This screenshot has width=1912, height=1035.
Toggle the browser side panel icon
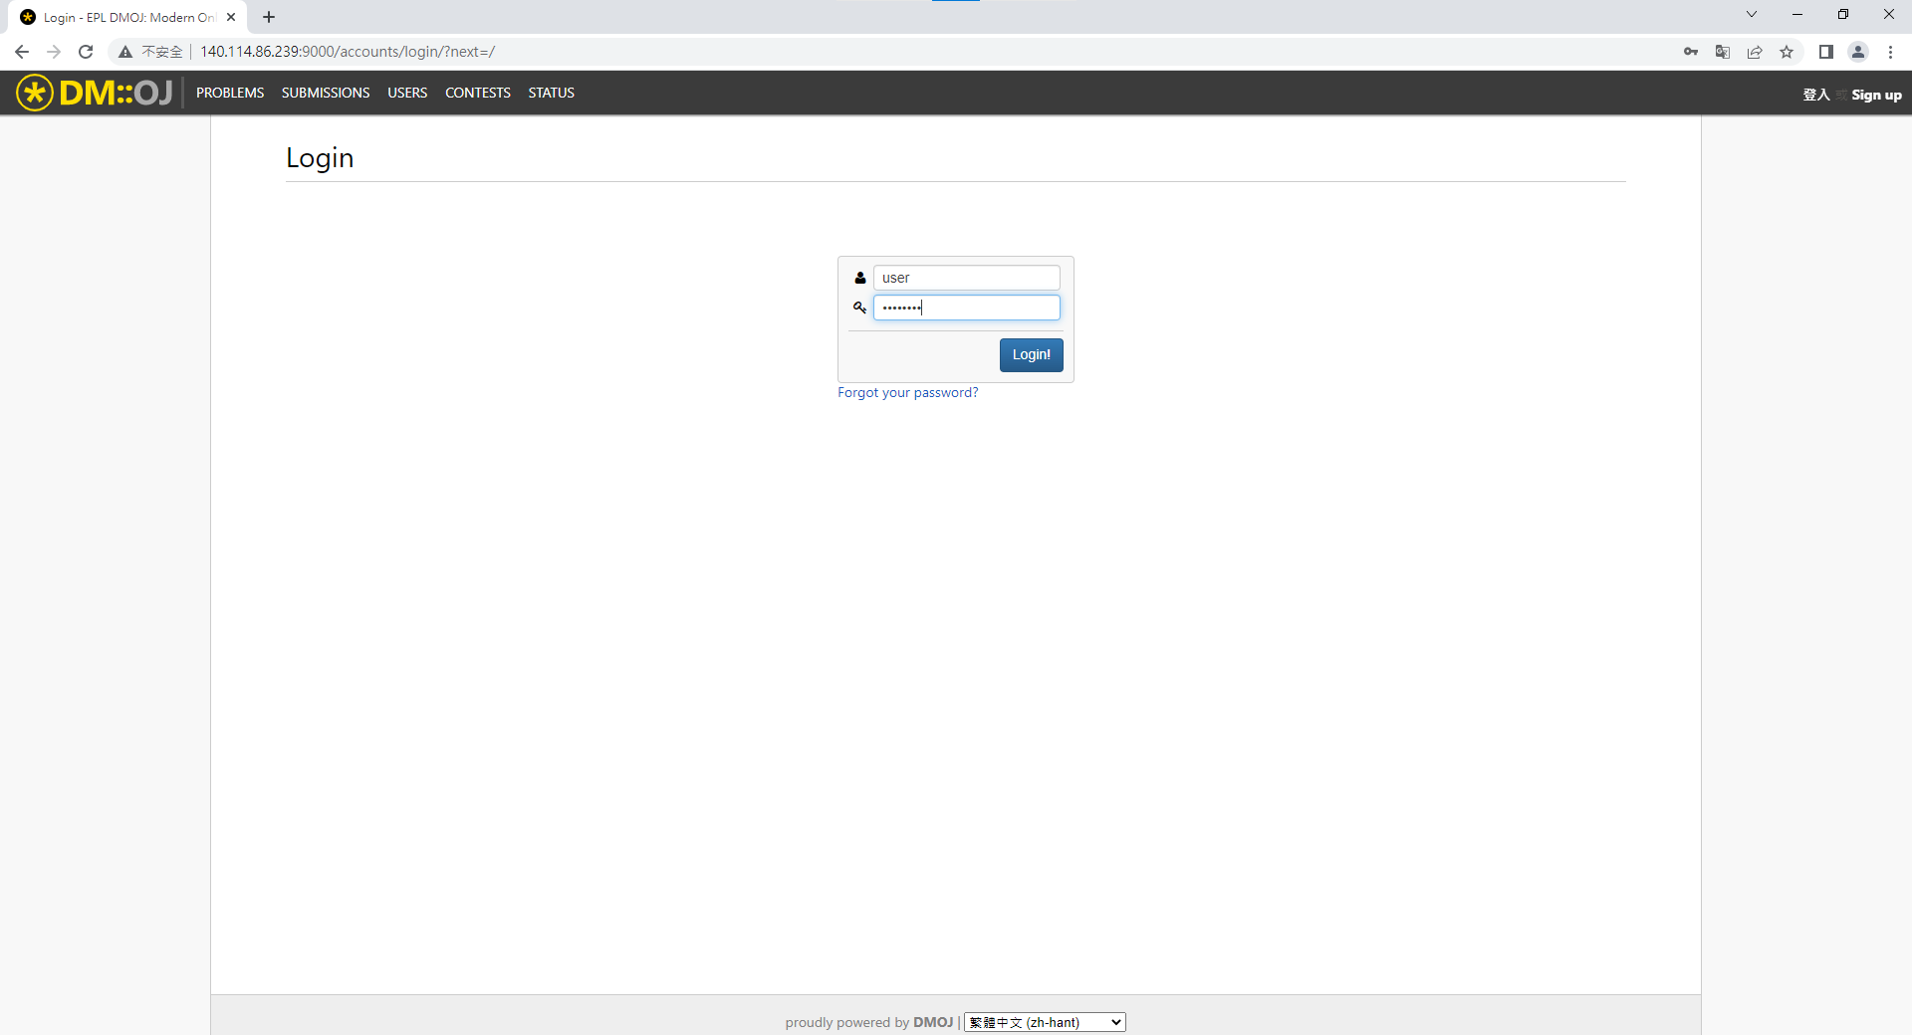1825,52
